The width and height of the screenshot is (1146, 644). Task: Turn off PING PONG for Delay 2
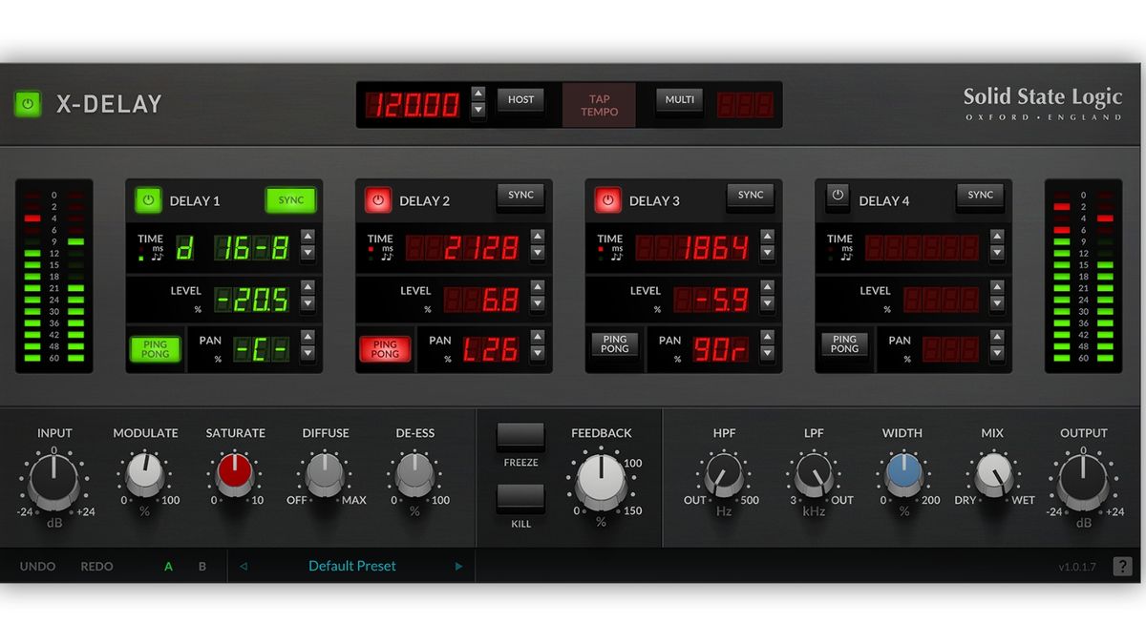coord(385,349)
